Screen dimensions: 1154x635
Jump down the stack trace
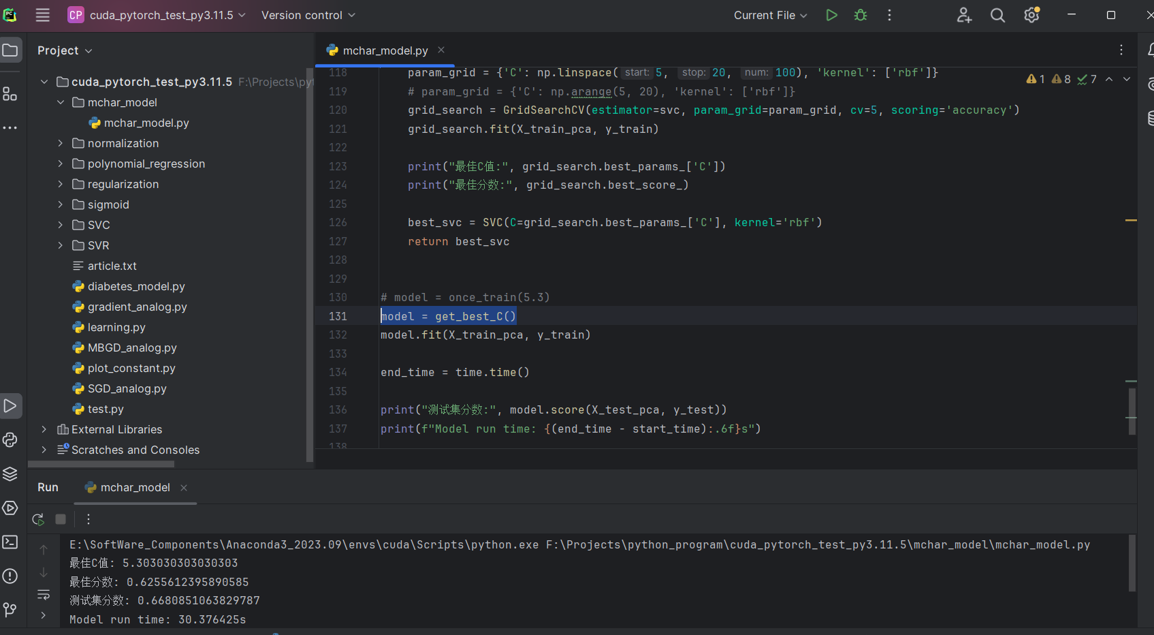pos(44,572)
